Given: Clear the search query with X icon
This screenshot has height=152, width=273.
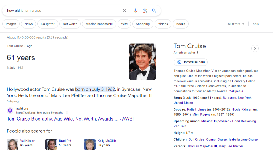Looking at the screenshot, I should point(124,11).
